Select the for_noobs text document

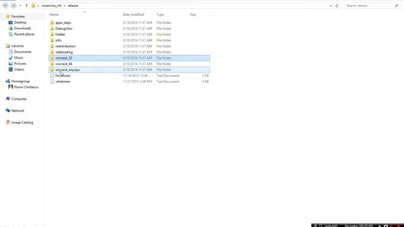129,76
